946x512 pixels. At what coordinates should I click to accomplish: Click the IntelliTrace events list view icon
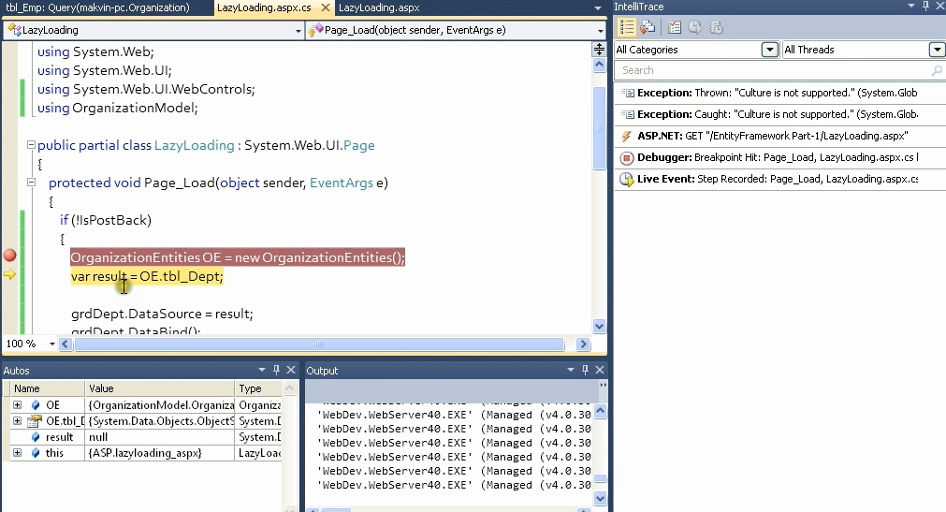627,28
